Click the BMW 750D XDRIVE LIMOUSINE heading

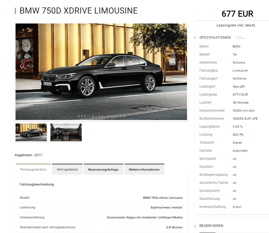pyautogui.click(x=79, y=11)
